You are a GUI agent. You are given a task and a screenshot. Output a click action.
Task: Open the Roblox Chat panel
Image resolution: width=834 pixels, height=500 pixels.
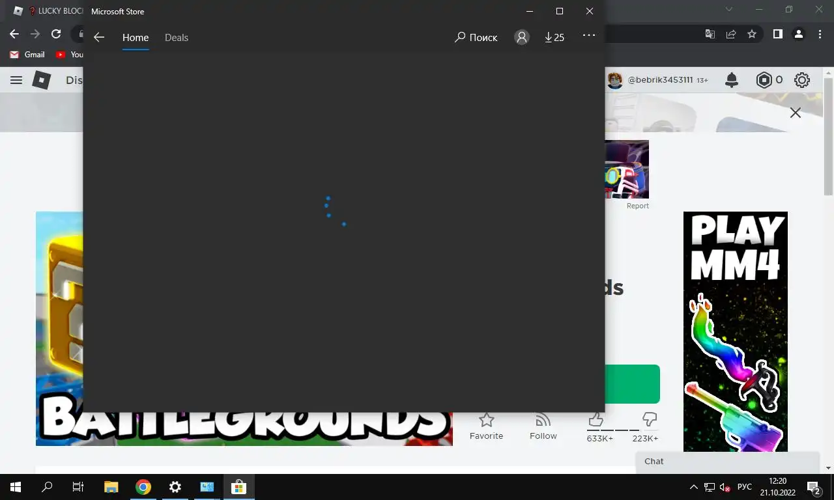(727, 461)
